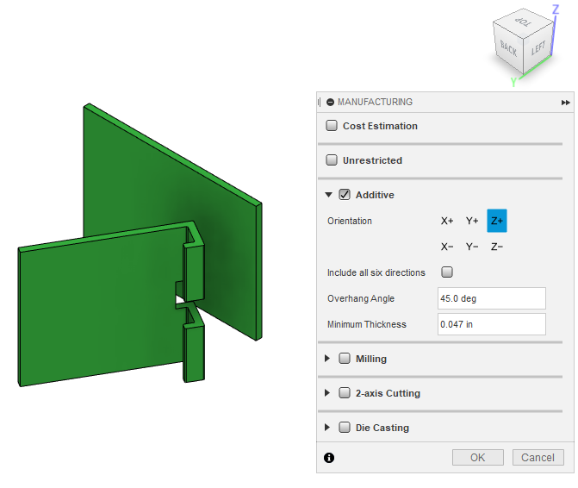578x488 pixels.
Task: Click the Overhang Angle input field
Action: click(491, 298)
